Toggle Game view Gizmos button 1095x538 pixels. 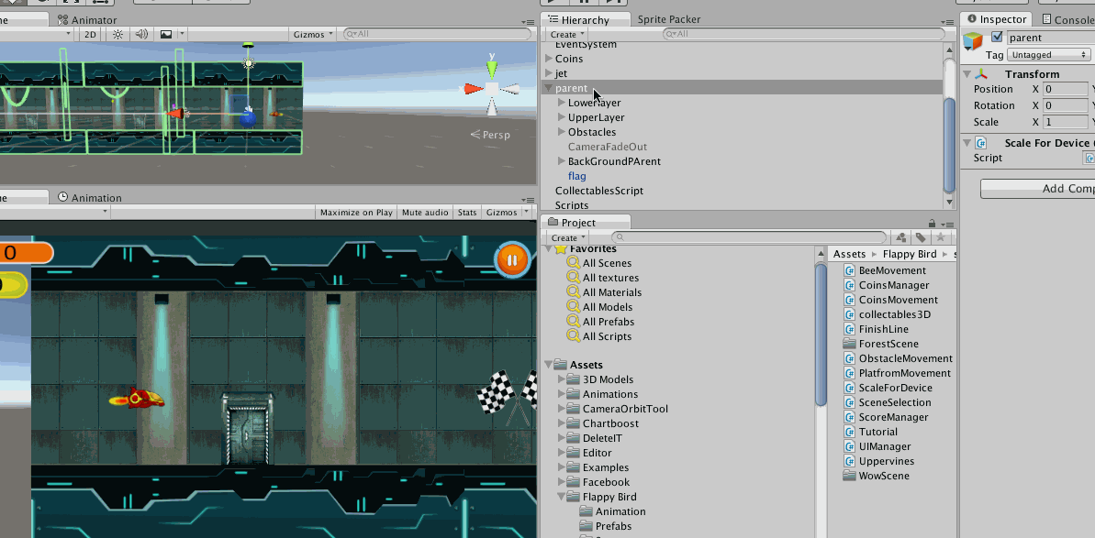click(501, 213)
